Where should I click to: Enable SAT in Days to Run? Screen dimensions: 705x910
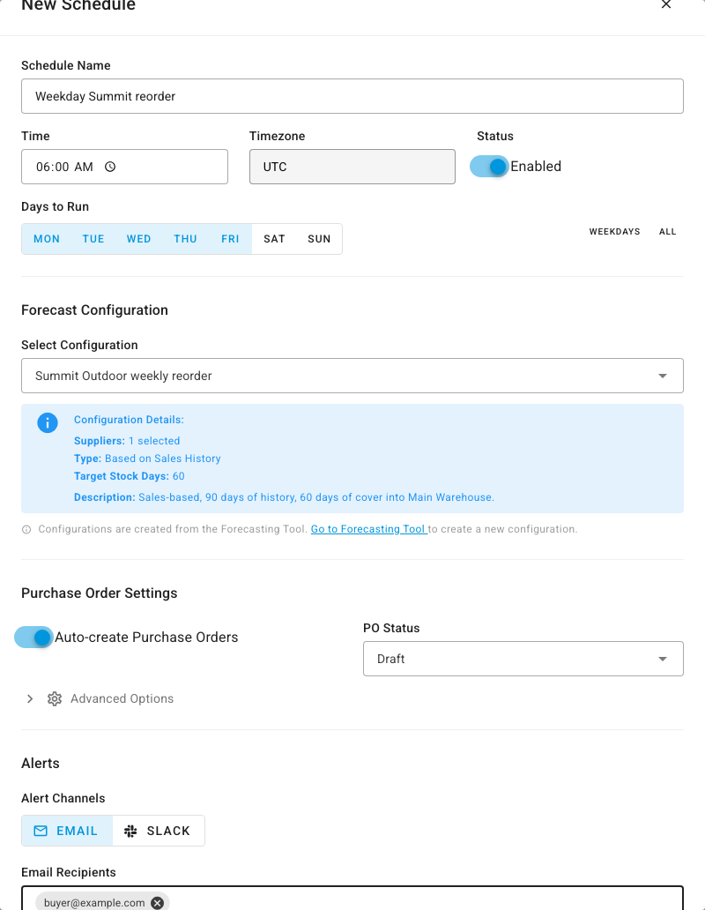274,239
